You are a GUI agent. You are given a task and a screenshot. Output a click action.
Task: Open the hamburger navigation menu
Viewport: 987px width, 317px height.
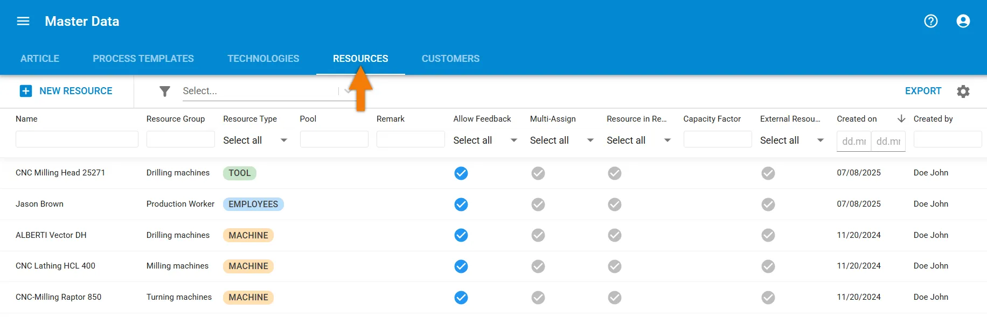(23, 21)
